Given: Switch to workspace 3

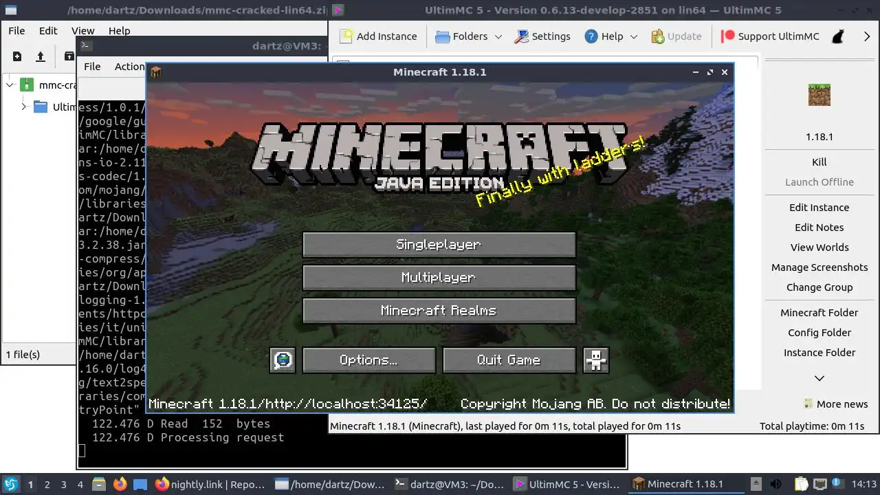Looking at the screenshot, I should [63, 485].
